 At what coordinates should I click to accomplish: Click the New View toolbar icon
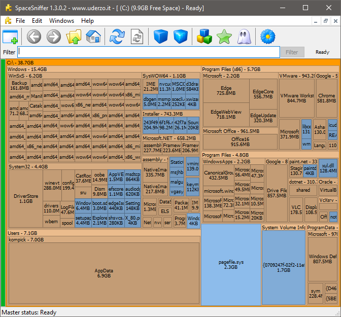[10, 37]
